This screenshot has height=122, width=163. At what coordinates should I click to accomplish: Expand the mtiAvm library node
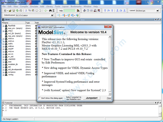pos(3,39)
